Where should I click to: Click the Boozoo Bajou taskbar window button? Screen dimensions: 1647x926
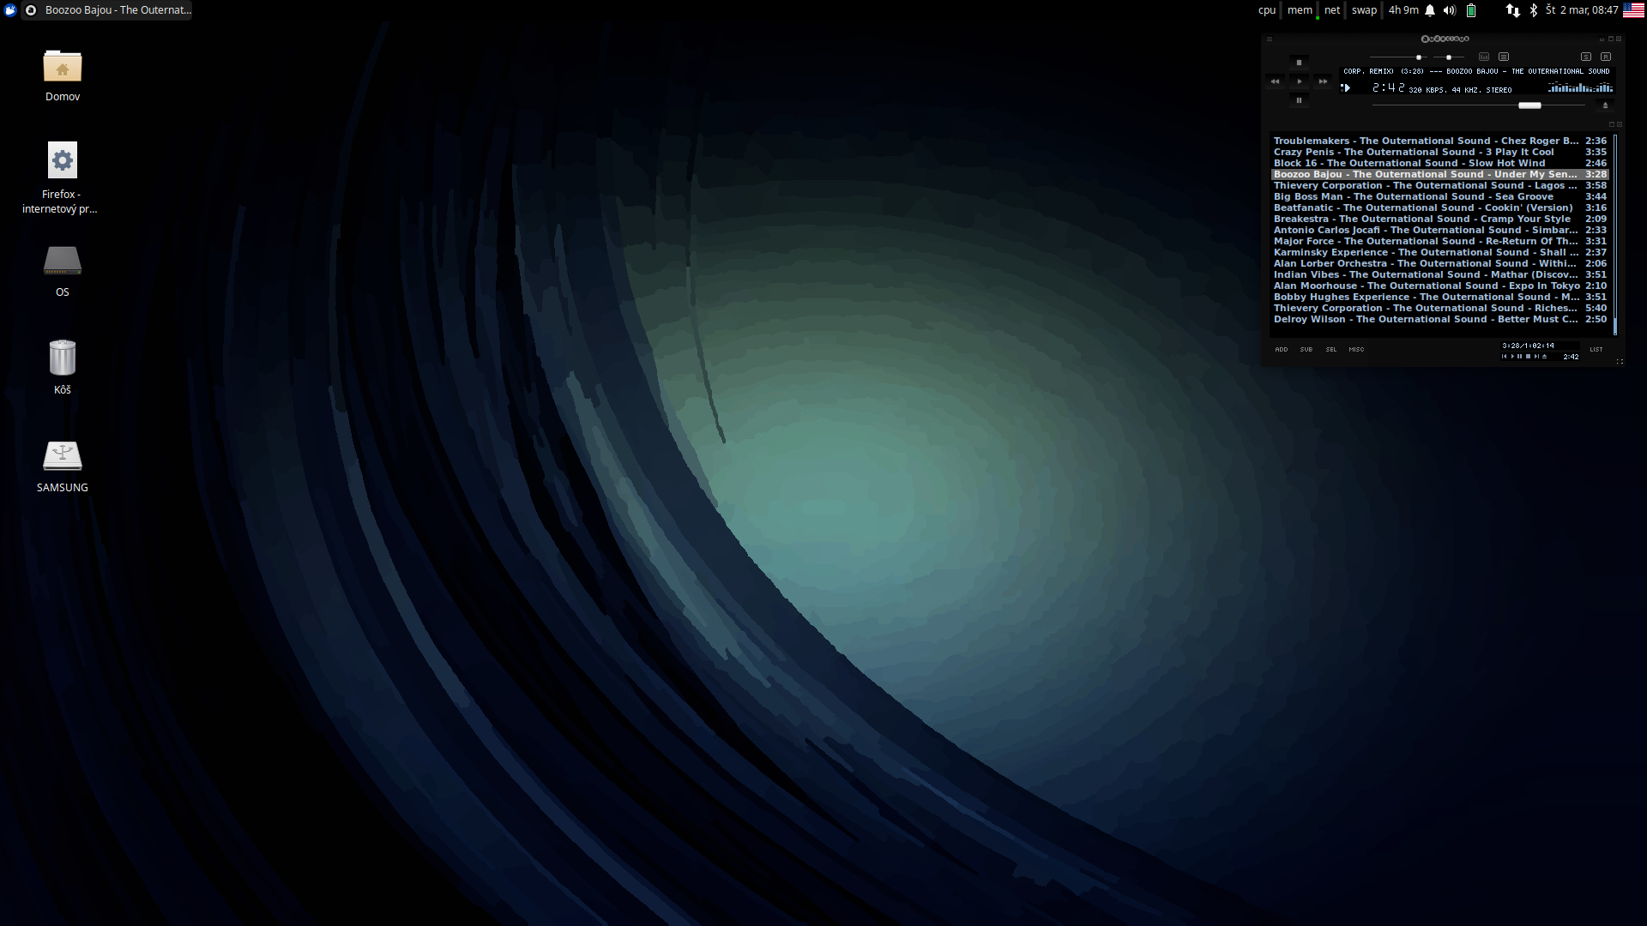pyautogui.click(x=107, y=10)
